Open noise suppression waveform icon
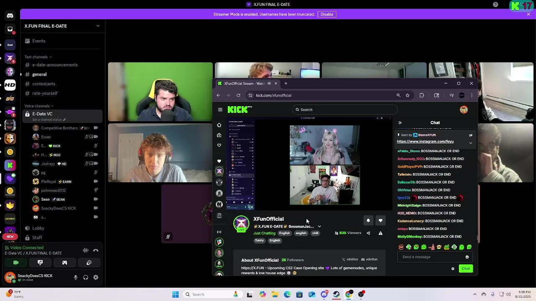Viewport: 536px width, 301px height. click(x=85, y=250)
